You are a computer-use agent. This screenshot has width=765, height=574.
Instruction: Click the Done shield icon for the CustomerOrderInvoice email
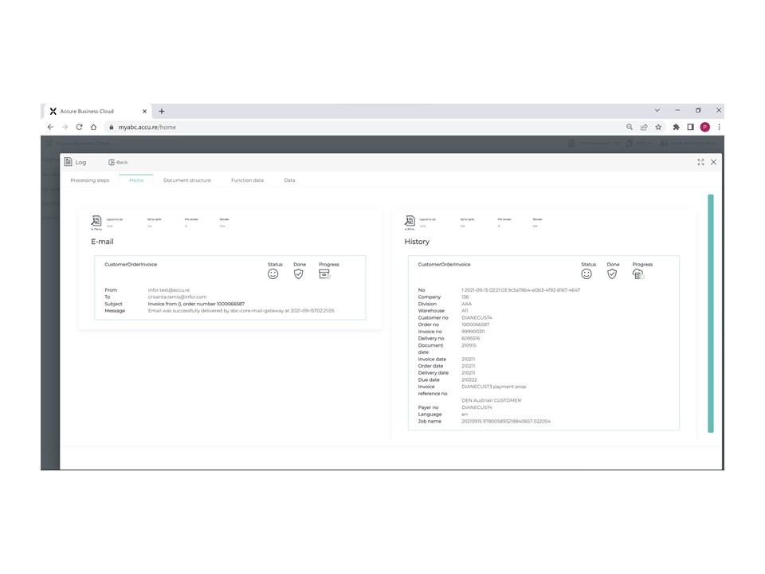299,273
